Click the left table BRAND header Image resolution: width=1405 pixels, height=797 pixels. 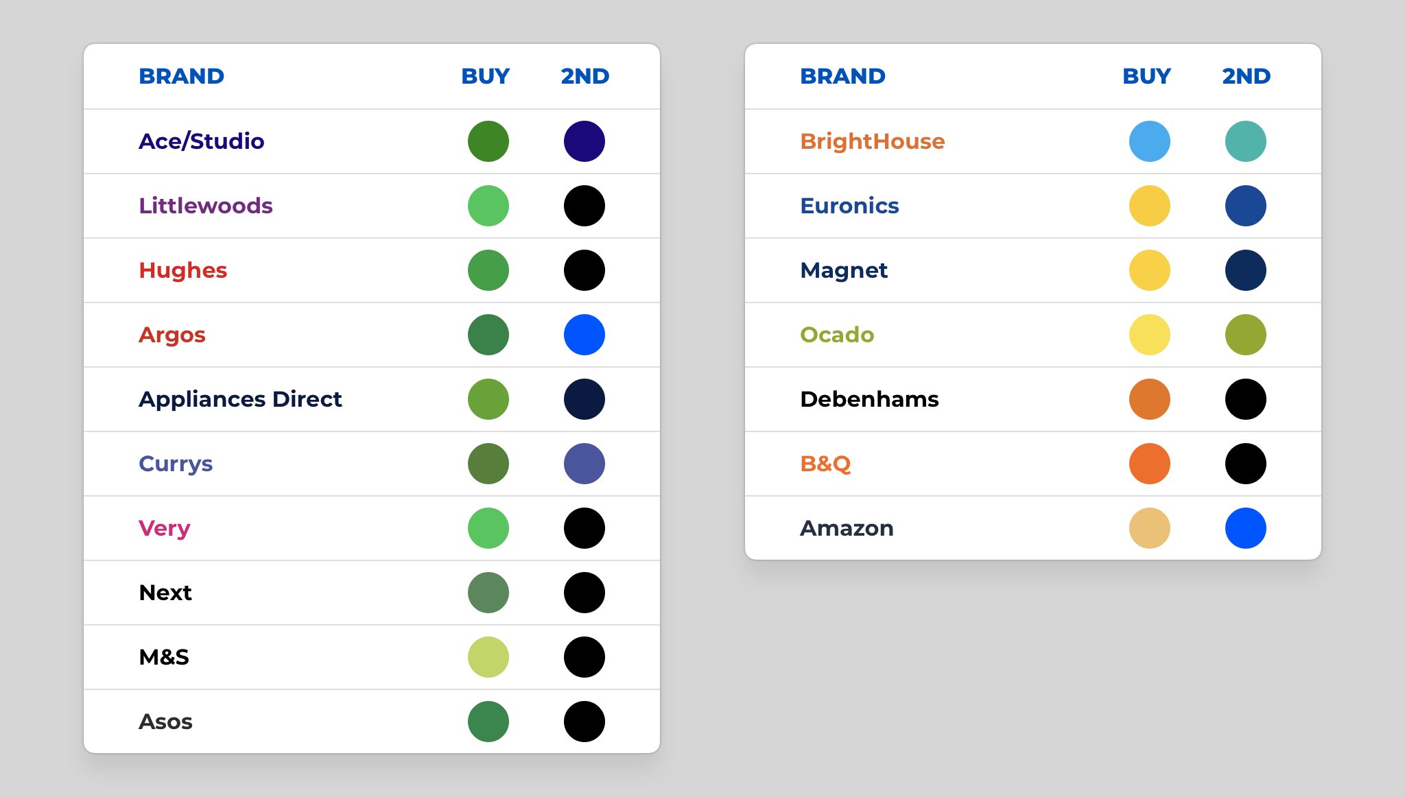click(181, 76)
